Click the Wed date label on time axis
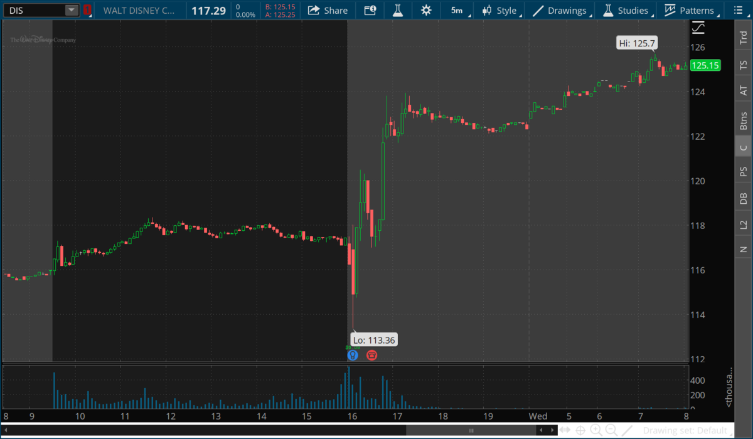753x439 pixels. pos(537,416)
